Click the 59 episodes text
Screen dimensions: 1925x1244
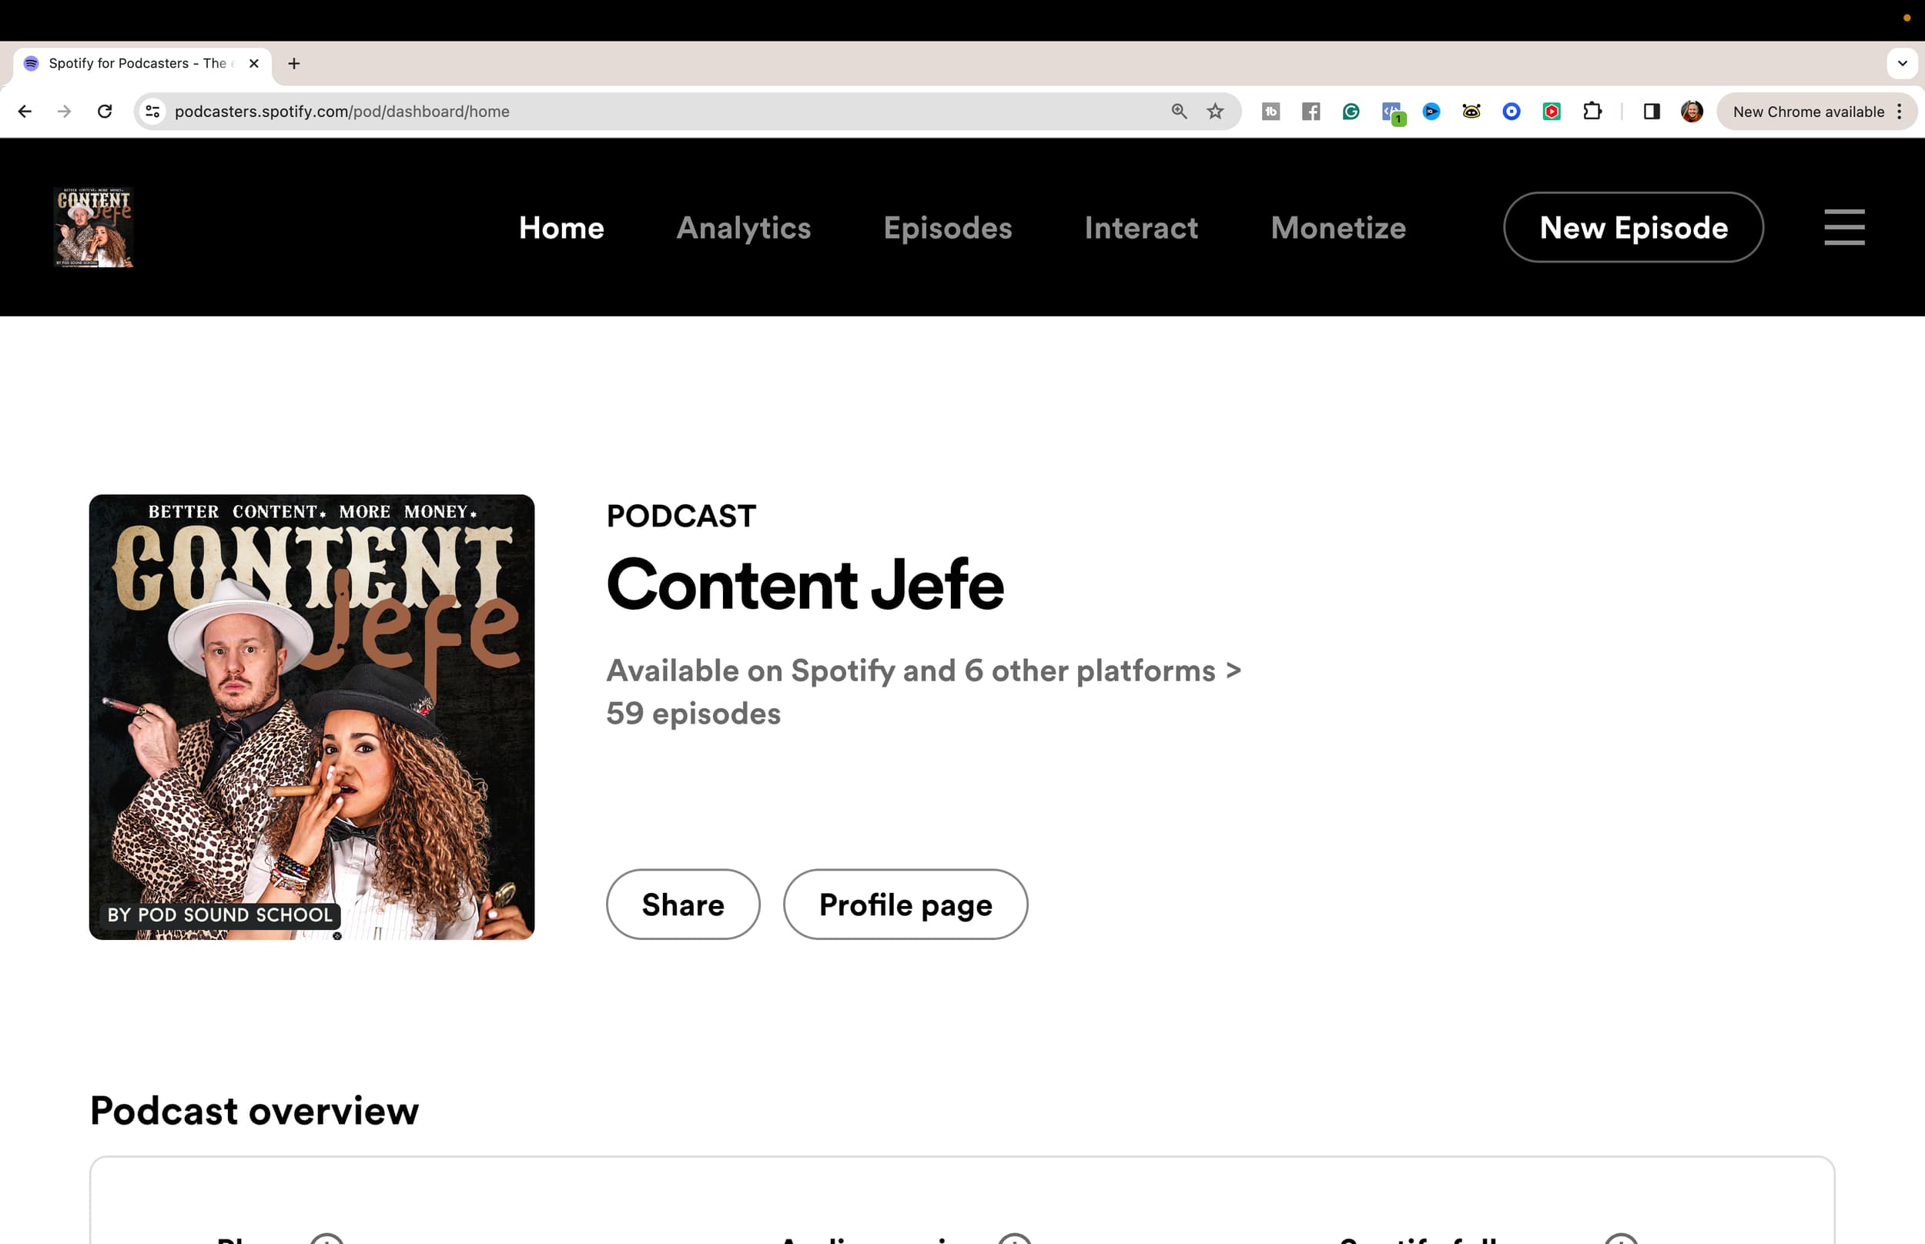tap(694, 714)
